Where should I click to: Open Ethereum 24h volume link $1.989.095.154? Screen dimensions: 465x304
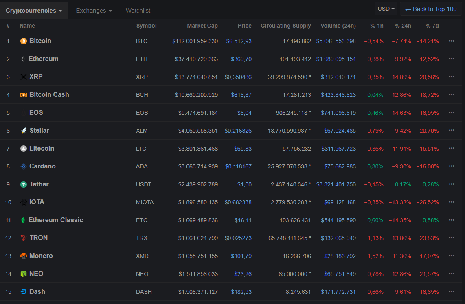[x=336, y=59]
